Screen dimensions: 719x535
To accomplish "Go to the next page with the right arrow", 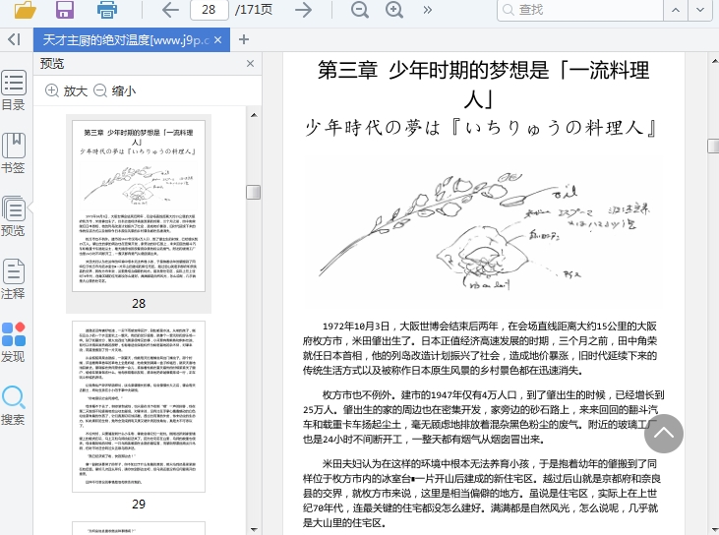I will (x=303, y=10).
